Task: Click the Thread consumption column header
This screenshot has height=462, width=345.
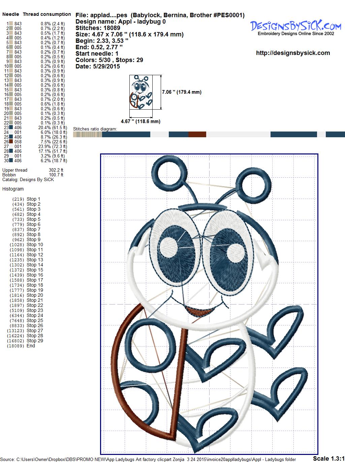Action: (47, 14)
